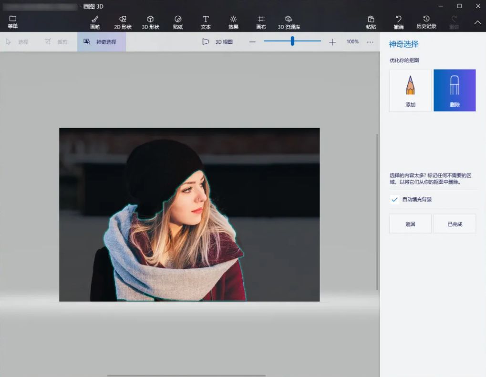
Task: Open the 3D 形状 tool
Action: tap(150, 22)
